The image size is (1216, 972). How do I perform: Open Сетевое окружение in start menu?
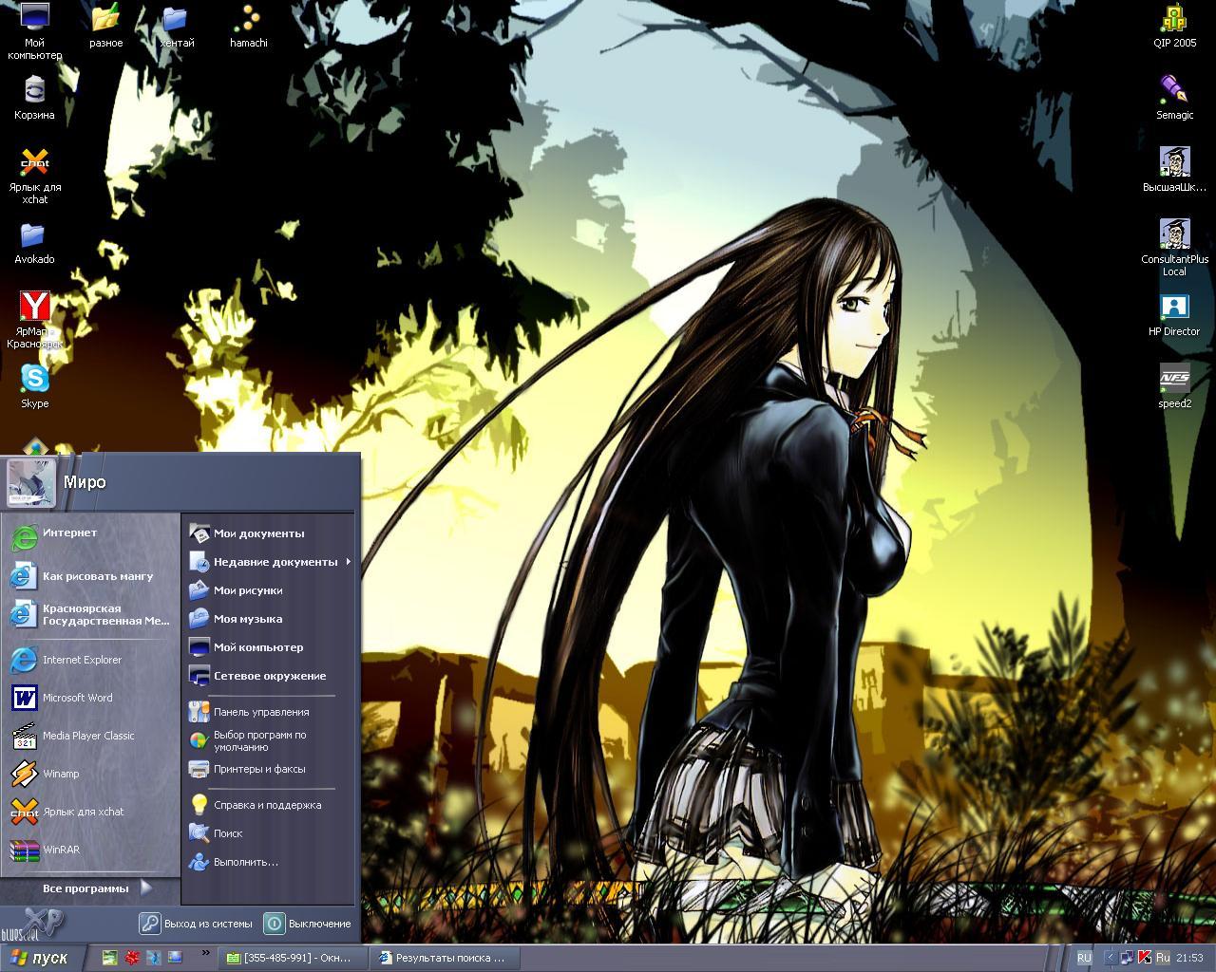click(270, 676)
